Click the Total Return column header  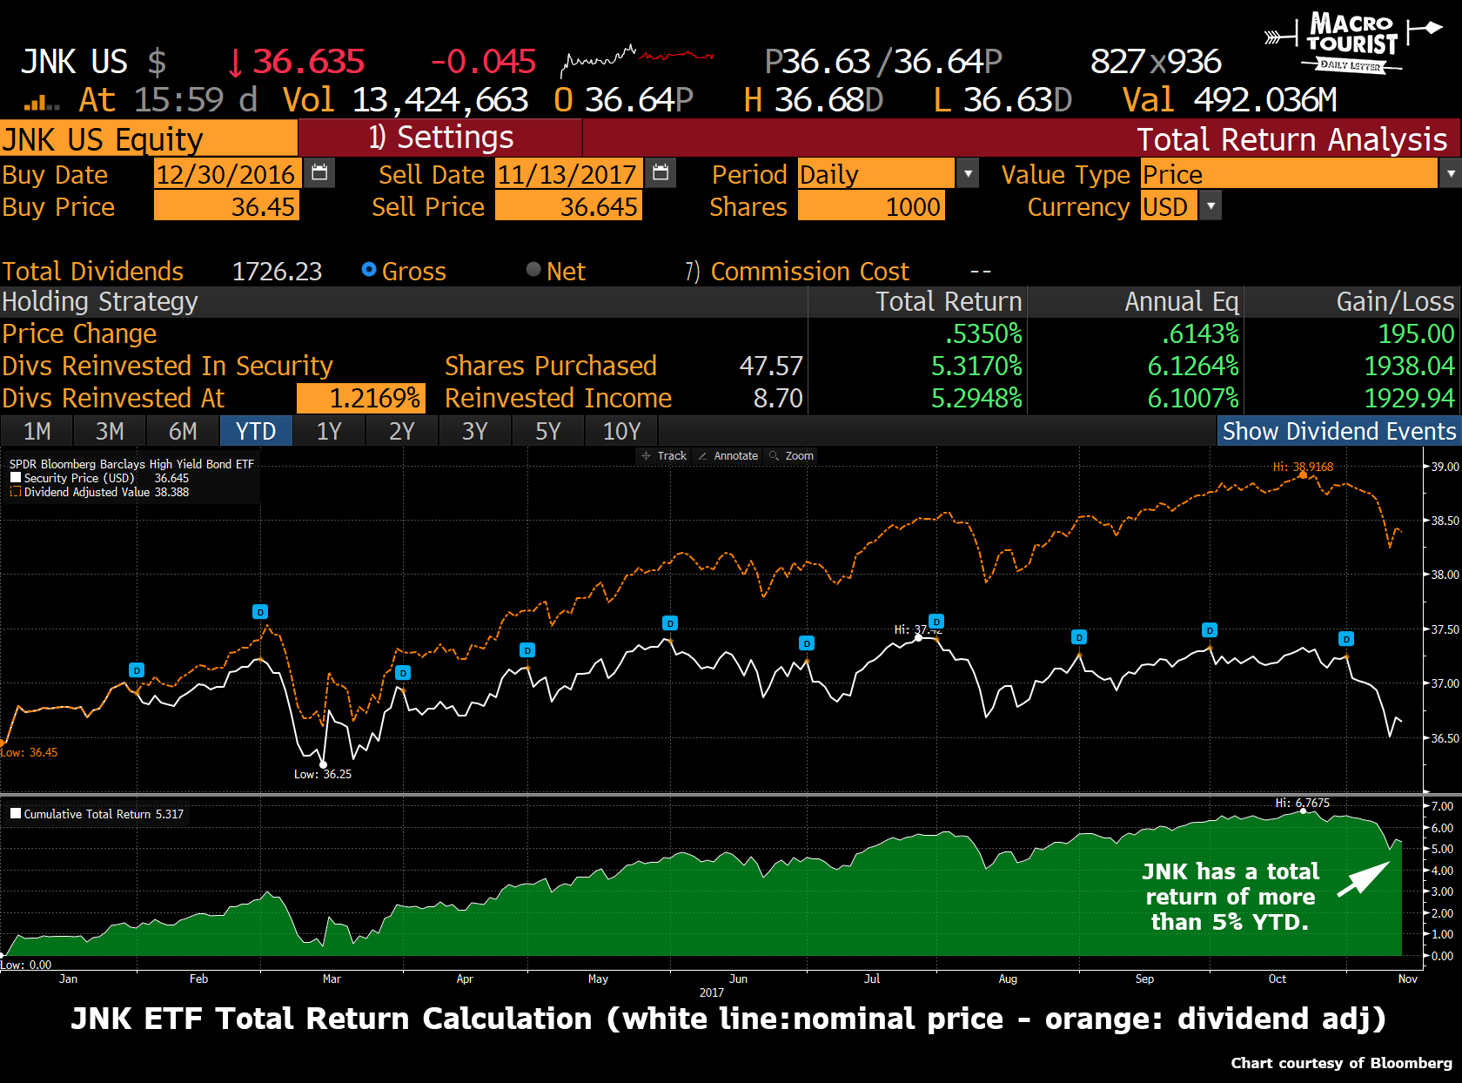point(949,301)
